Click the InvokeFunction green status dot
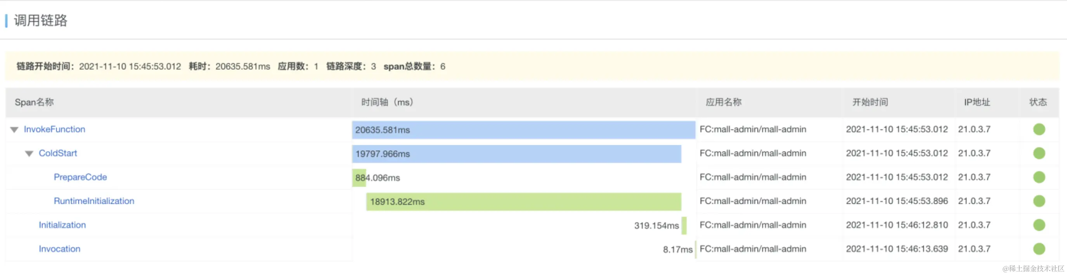The height and width of the screenshot is (275, 1067). pyautogui.click(x=1039, y=129)
